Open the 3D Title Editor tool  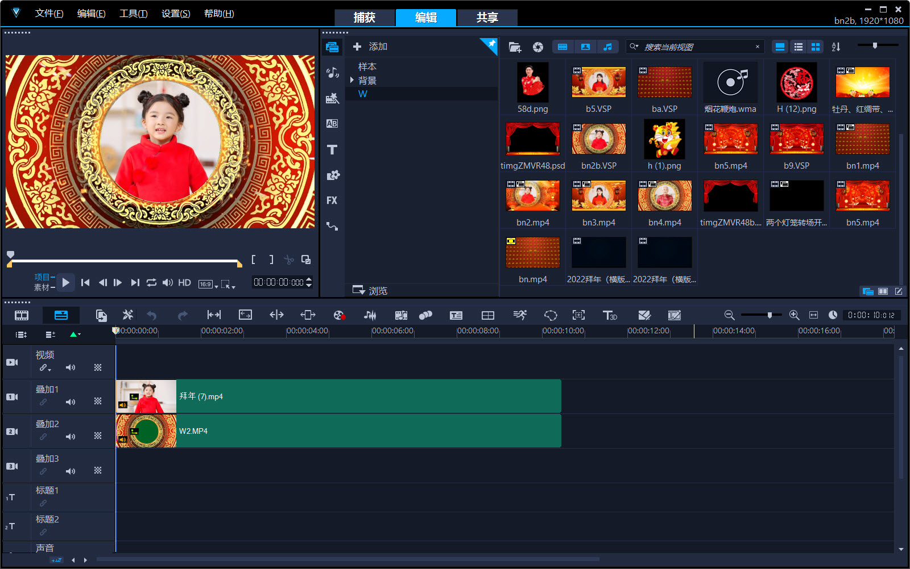click(610, 315)
